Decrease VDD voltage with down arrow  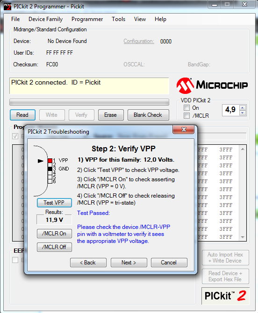coord(243,113)
